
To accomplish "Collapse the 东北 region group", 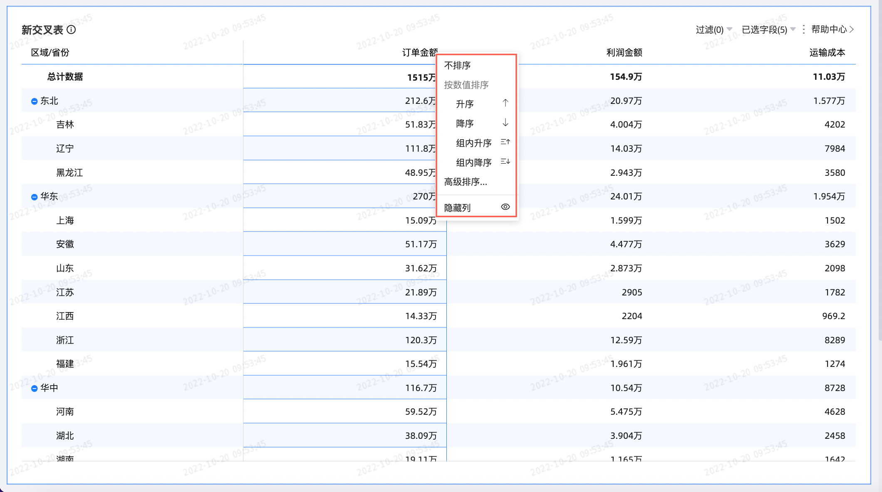I will click(34, 101).
